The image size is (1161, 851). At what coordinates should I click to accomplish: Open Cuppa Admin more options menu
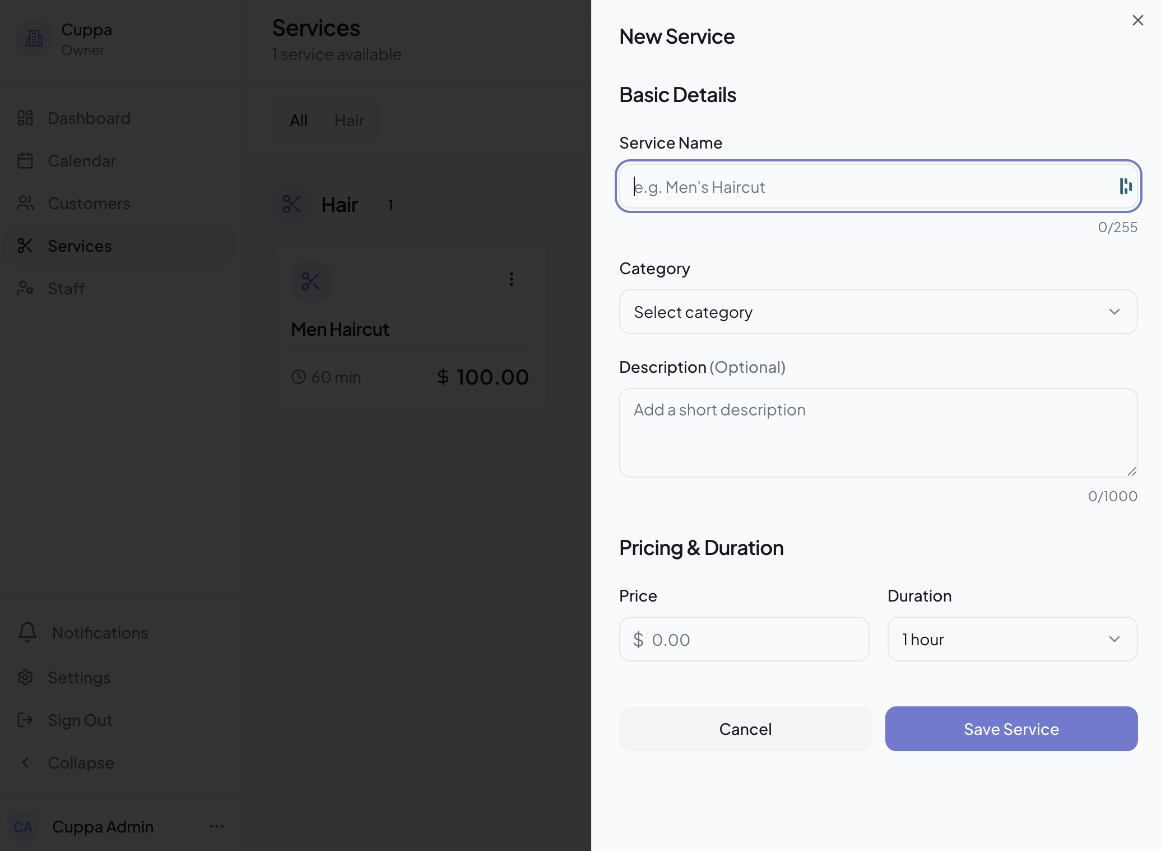(217, 826)
